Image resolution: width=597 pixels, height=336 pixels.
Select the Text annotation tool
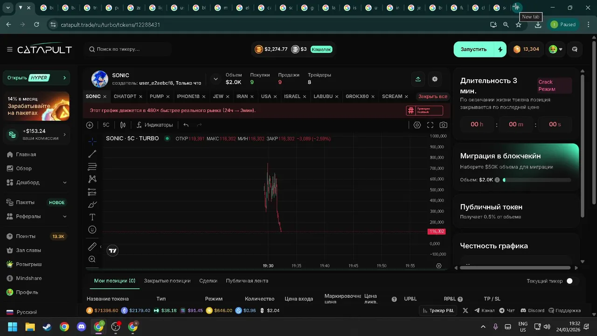[x=92, y=217]
